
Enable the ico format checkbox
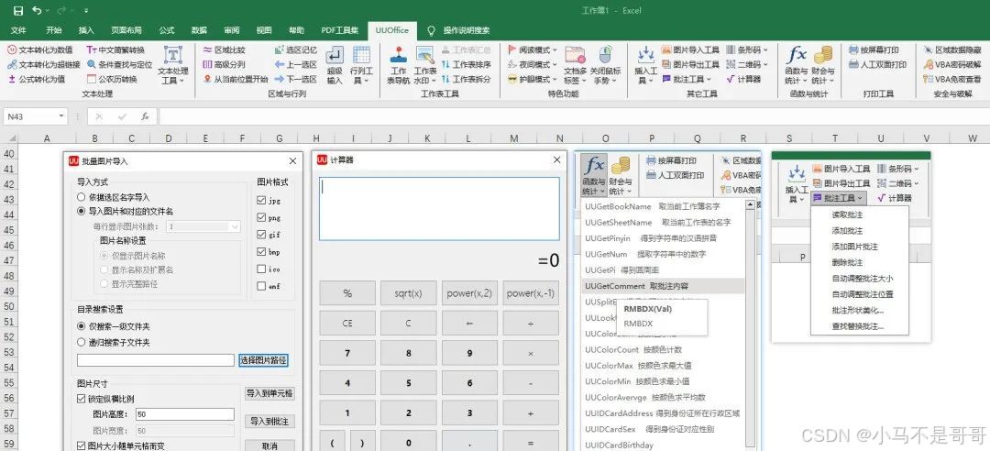[x=261, y=269]
